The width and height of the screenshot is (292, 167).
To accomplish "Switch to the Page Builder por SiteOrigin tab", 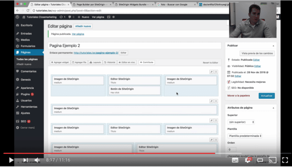I will tap(92, 5).
